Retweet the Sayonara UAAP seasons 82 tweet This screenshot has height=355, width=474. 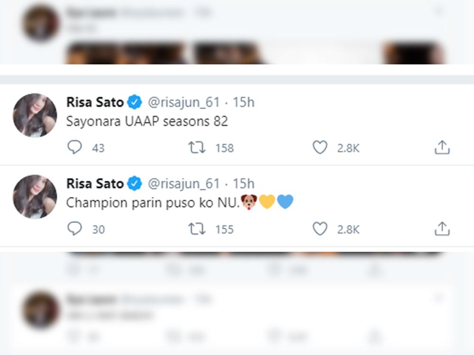[197, 148]
